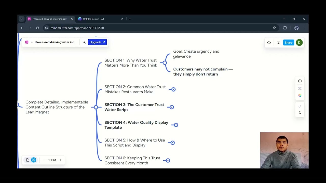Image resolution: width=326 pixels, height=183 pixels.
Task: Zoom in with the plus button
Action: [x=60, y=160]
